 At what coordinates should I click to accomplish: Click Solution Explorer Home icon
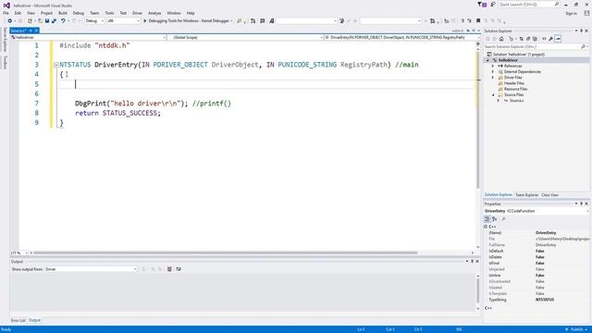pos(501,39)
